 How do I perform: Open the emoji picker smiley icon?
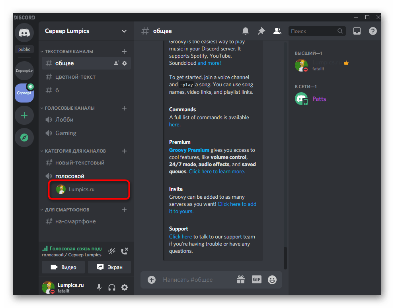(272, 280)
